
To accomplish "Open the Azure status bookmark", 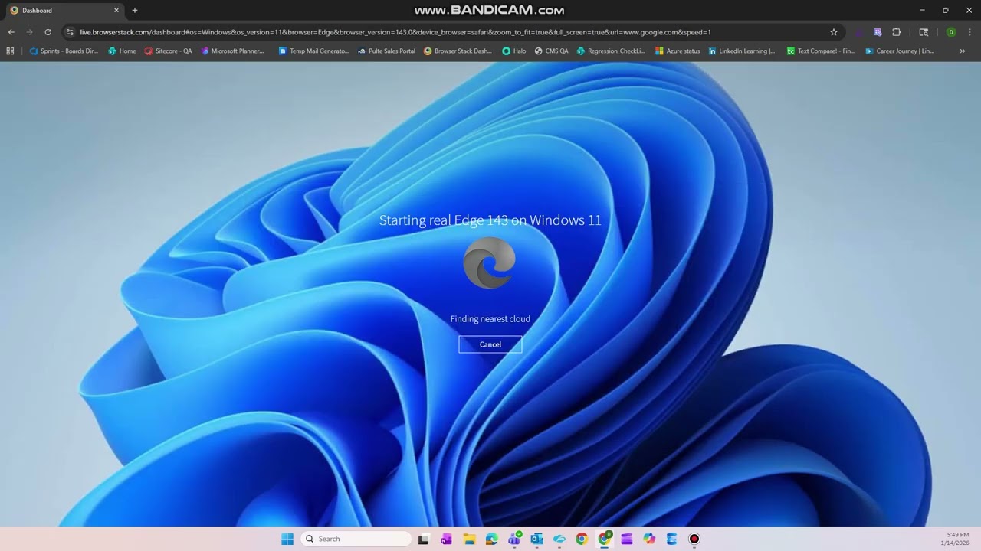I will tap(678, 51).
